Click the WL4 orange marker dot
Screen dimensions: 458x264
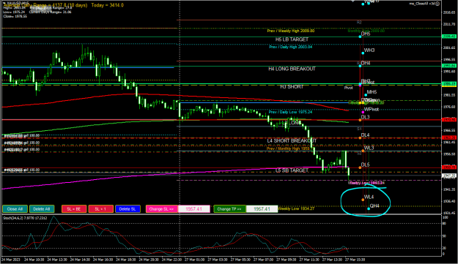(x=363, y=200)
